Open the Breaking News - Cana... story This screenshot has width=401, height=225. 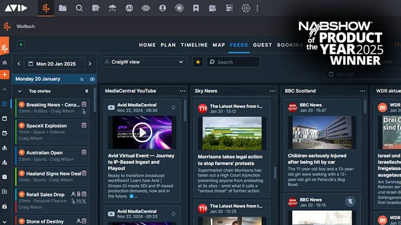tap(53, 108)
